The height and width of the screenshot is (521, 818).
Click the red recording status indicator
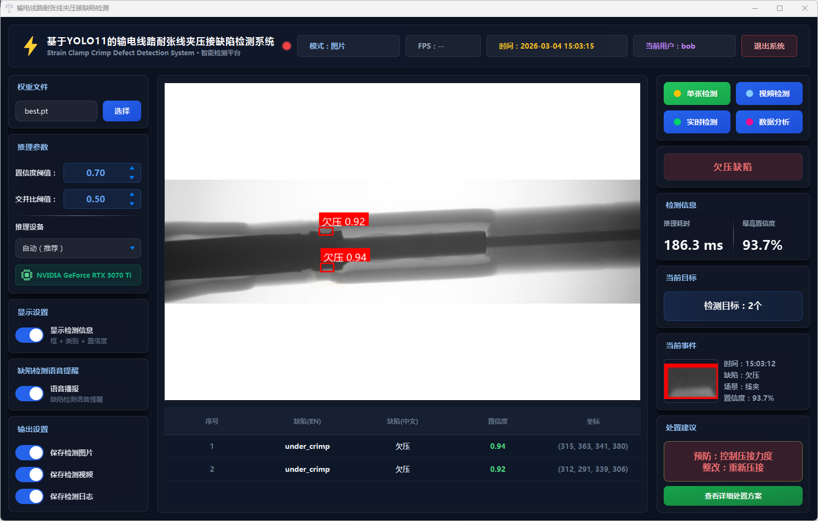click(x=286, y=46)
